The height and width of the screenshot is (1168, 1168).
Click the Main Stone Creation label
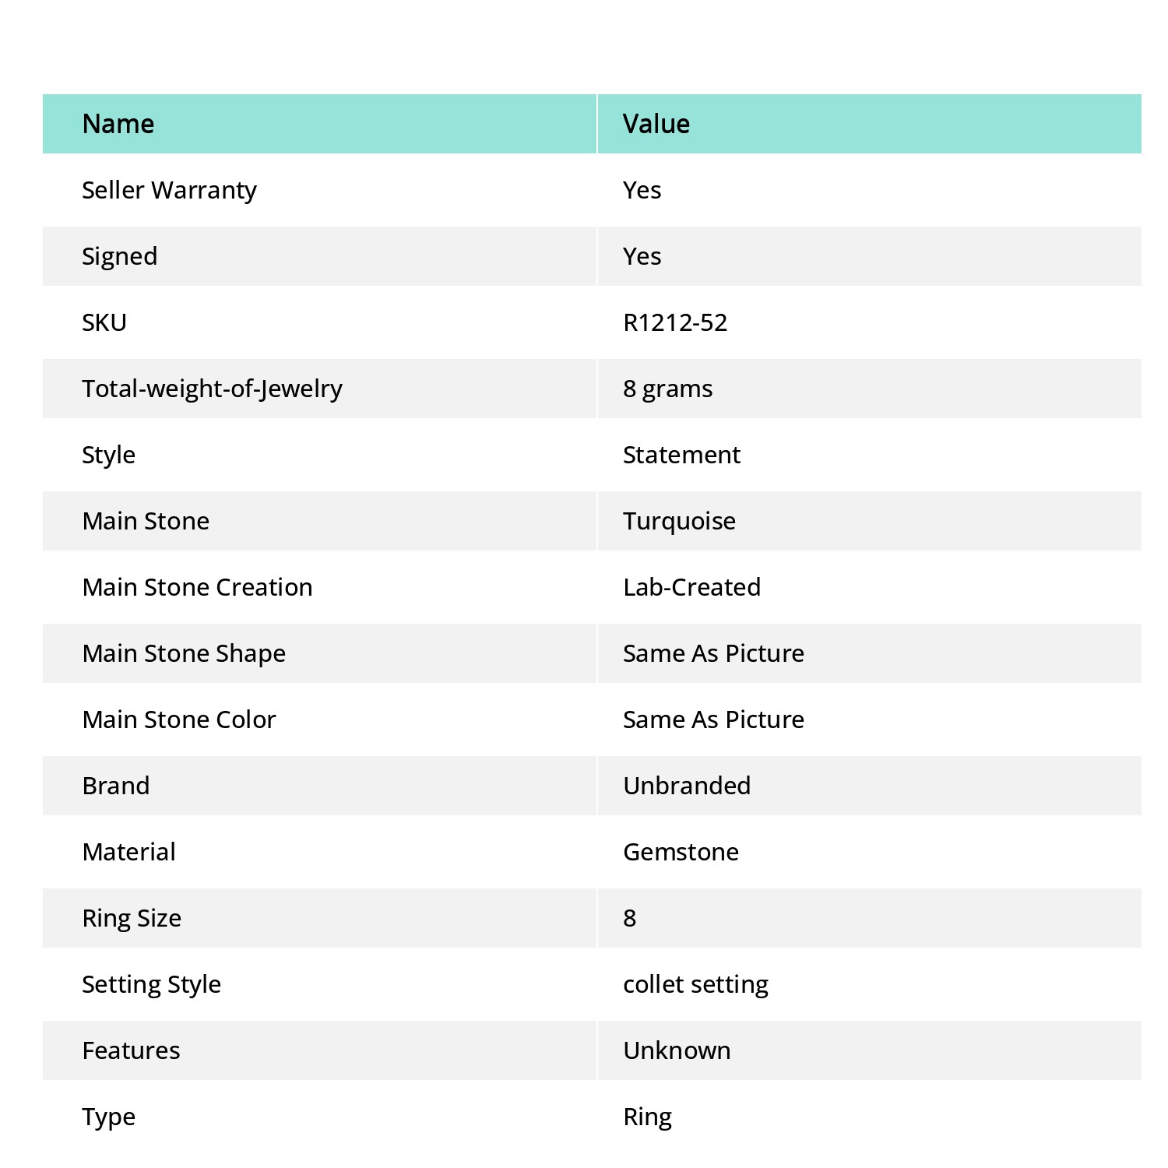click(197, 587)
